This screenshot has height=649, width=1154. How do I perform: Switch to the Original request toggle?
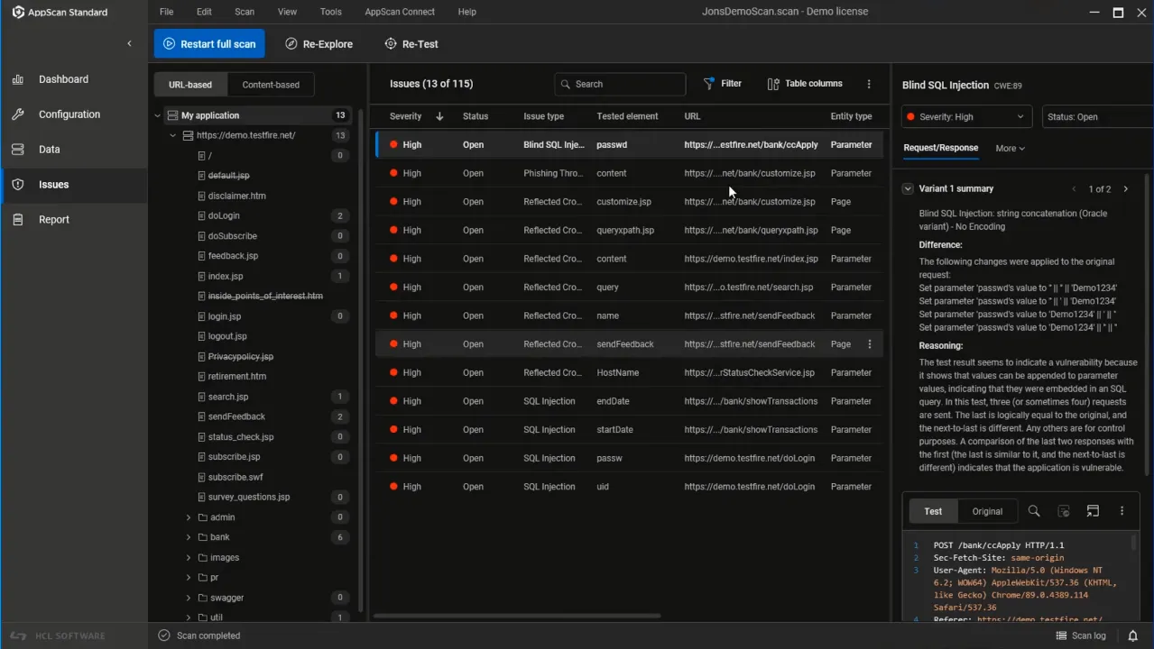[987, 511]
